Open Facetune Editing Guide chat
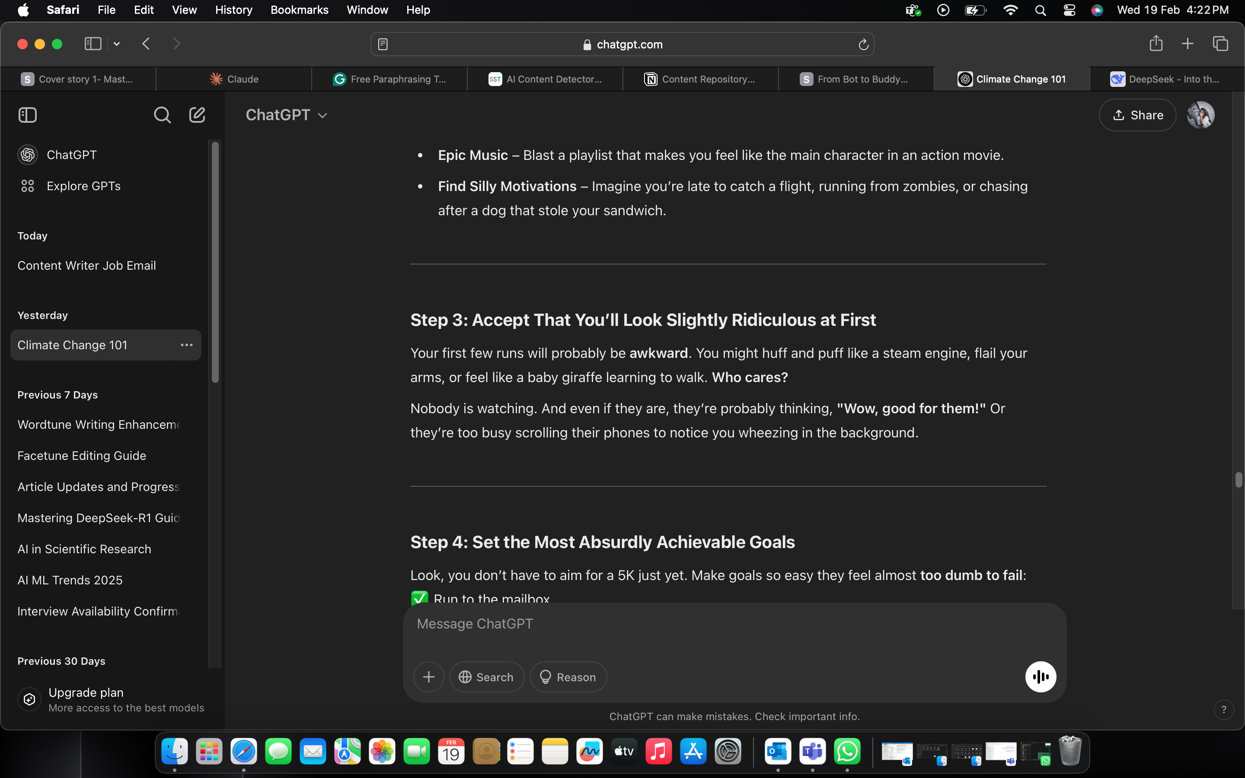 coord(105,456)
